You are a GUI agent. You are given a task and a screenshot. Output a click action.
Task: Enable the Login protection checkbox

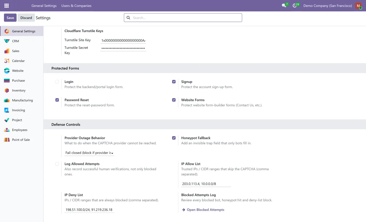tap(57, 82)
